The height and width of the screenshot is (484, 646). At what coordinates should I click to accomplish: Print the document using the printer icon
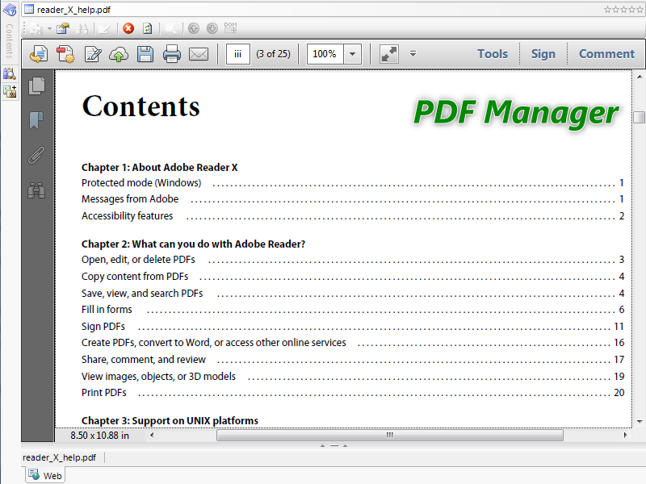[172, 54]
